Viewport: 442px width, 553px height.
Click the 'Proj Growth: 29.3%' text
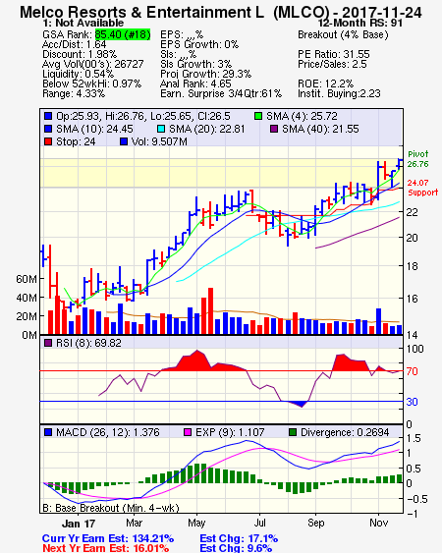[x=205, y=74]
